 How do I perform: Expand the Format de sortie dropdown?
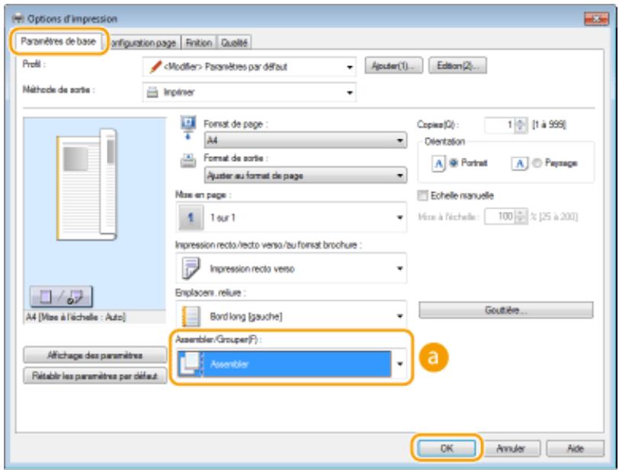(305, 175)
